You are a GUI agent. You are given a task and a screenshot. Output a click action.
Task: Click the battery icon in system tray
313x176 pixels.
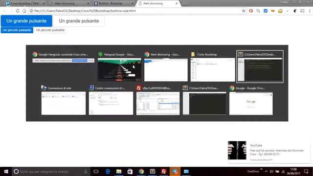point(277,172)
